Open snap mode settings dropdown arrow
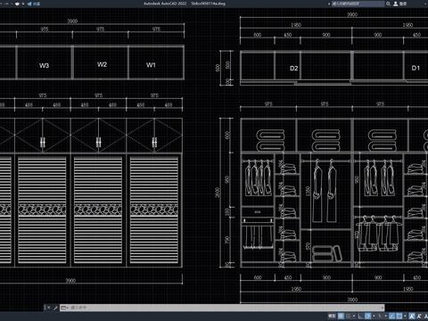Viewport: 428px width, 321px height. pos(354,316)
